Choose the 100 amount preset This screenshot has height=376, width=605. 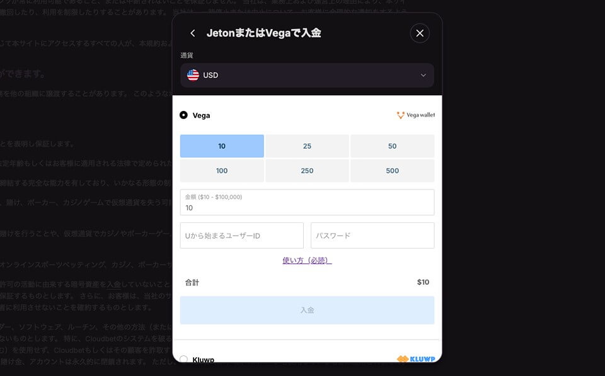coord(222,171)
